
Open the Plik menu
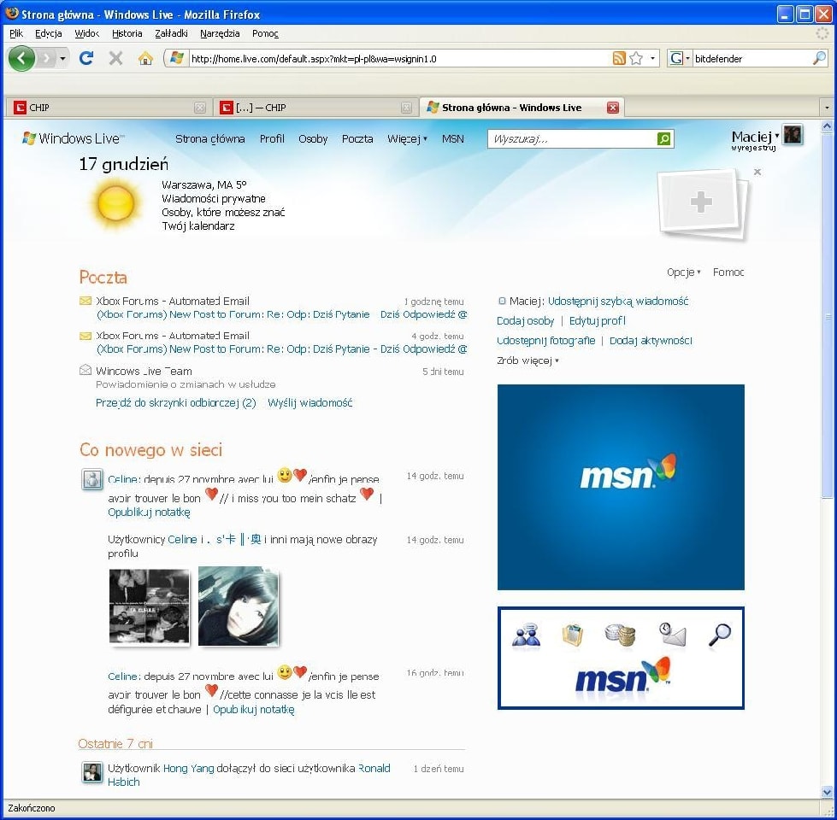pyautogui.click(x=16, y=33)
